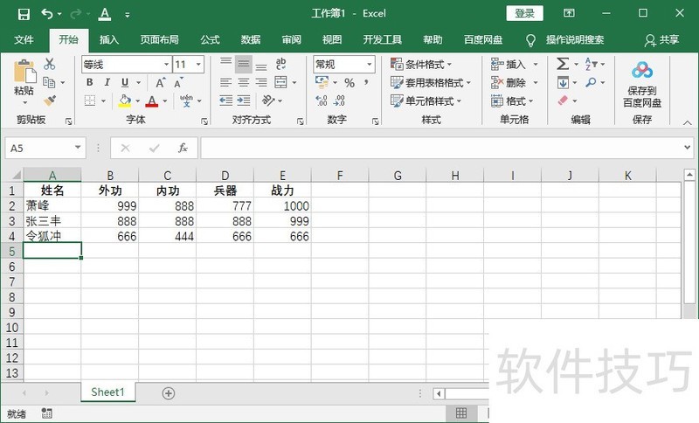This screenshot has height=423, width=699.
Task: Toggle Italic formatting
Action: point(107,82)
